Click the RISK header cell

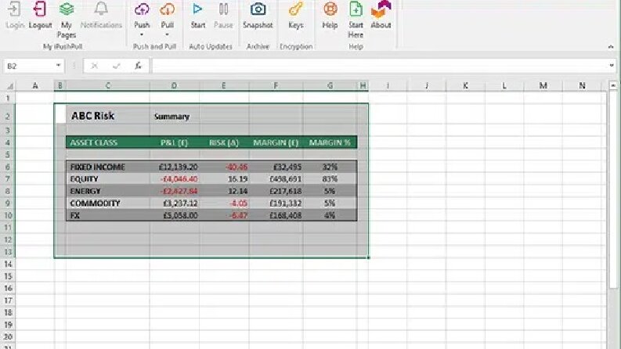pyautogui.click(x=224, y=142)
